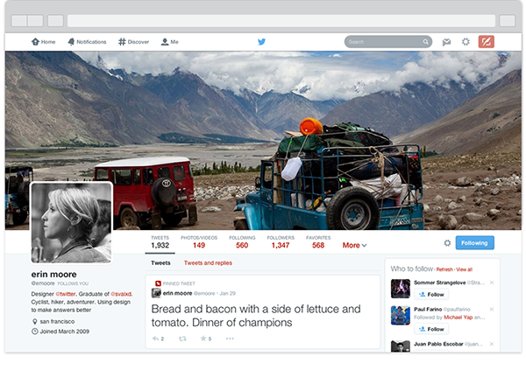Open Notifications
Image resolution: width=526 pixels, height=370 pixels.
pos(87,42)
